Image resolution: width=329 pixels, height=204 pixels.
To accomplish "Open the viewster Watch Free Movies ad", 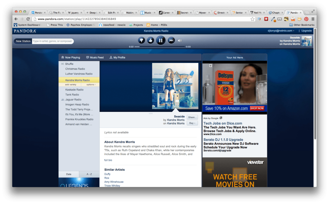I will [235, 172].
